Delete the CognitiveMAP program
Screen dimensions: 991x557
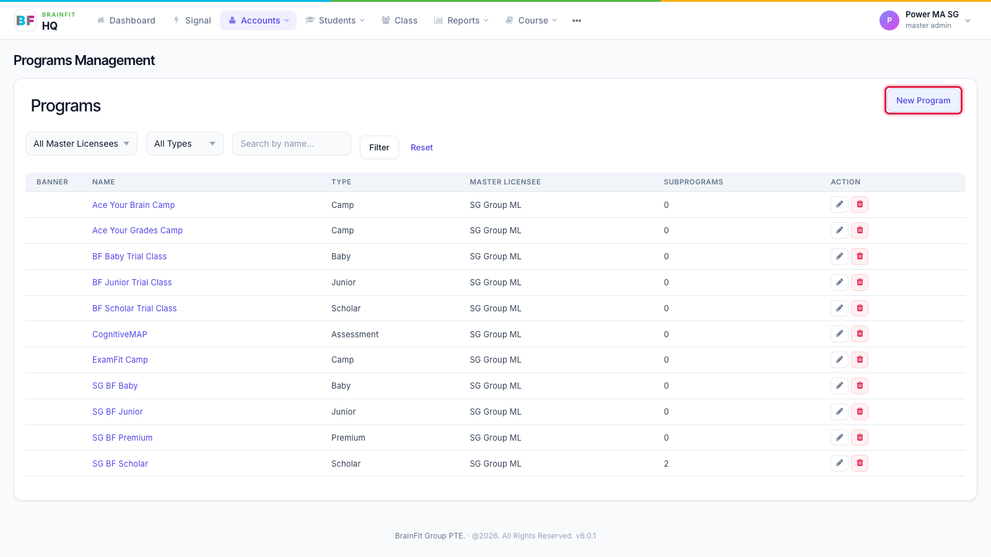(860, 334)
